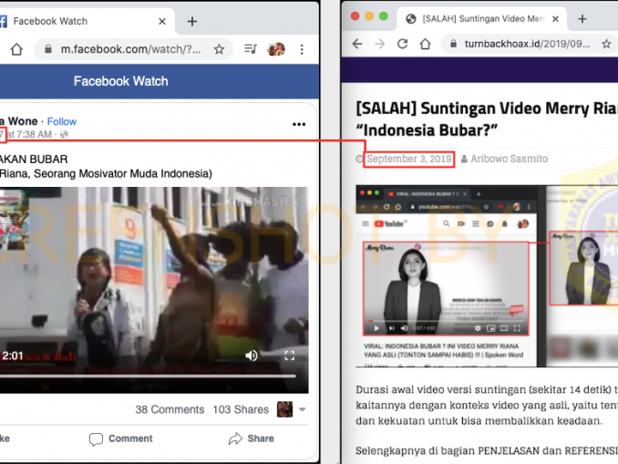The height and width of the screenshot is (464, 618).
Task: Click the Share button
Action: (251, 438)
